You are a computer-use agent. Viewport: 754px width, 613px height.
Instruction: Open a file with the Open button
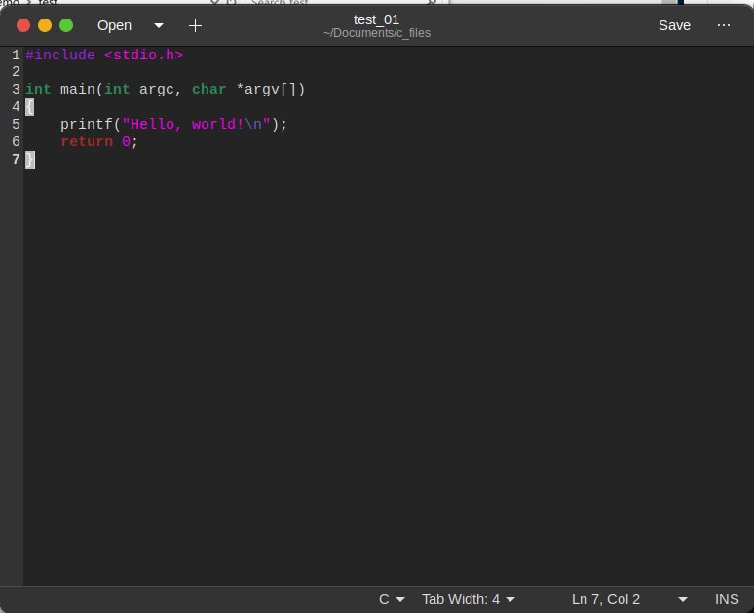114,25
